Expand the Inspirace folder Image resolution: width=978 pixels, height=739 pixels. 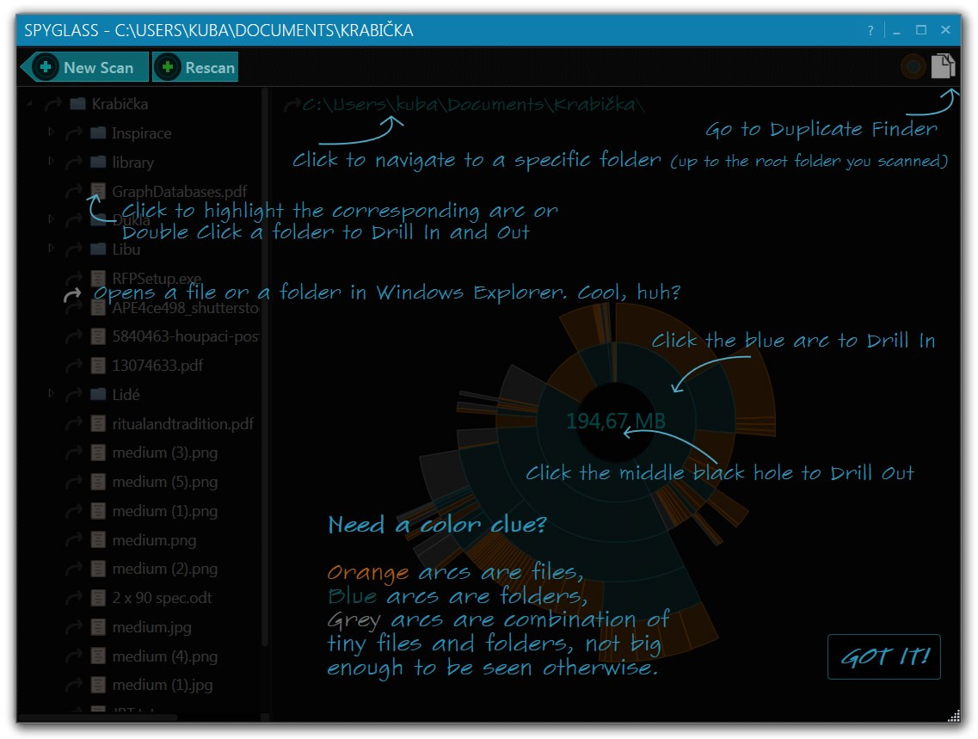pyautogui.click(x=51, y=132)
